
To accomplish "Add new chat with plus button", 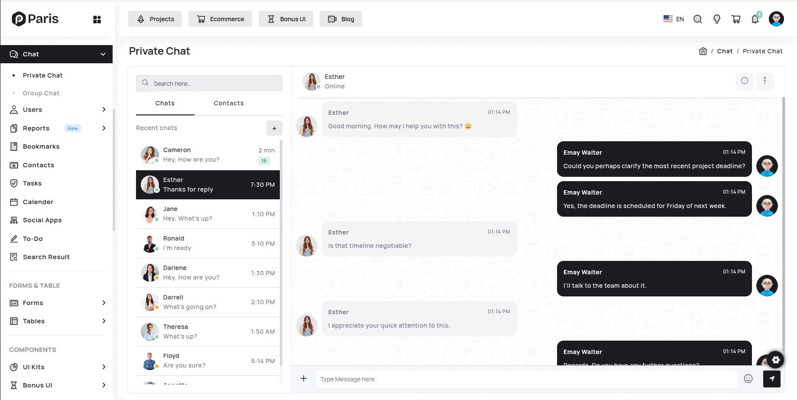I will click(274, 128).
